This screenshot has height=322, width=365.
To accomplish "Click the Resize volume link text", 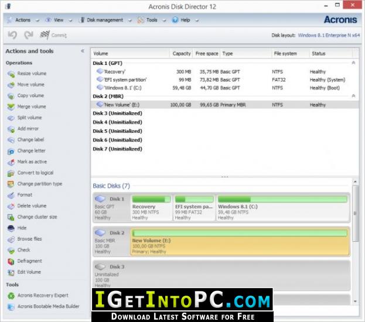I will pos(32,74).
